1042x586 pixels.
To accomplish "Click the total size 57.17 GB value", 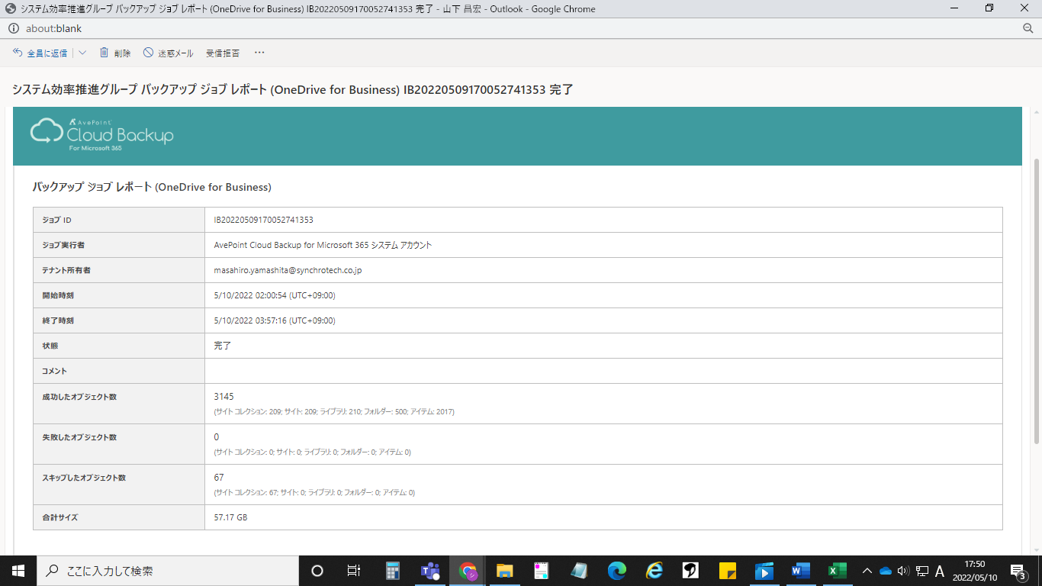I will [x=230, y=517].
